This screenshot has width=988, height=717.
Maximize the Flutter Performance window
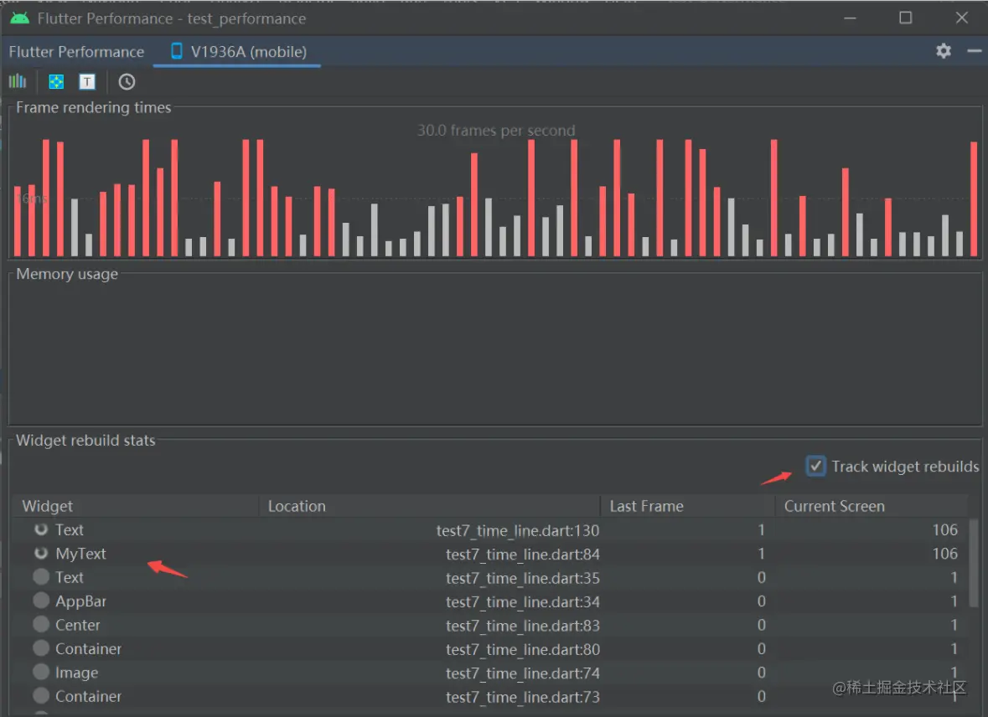coord(905,18)
